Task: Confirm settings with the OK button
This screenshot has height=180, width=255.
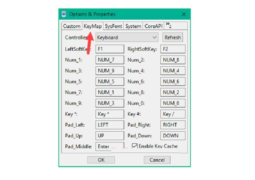Action: click(x=101, y=160)
